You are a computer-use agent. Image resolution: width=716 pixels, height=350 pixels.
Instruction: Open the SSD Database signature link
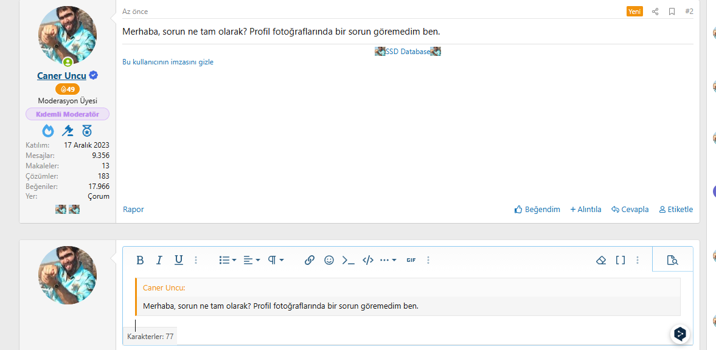pyautogui.click(x=408, y=52)
